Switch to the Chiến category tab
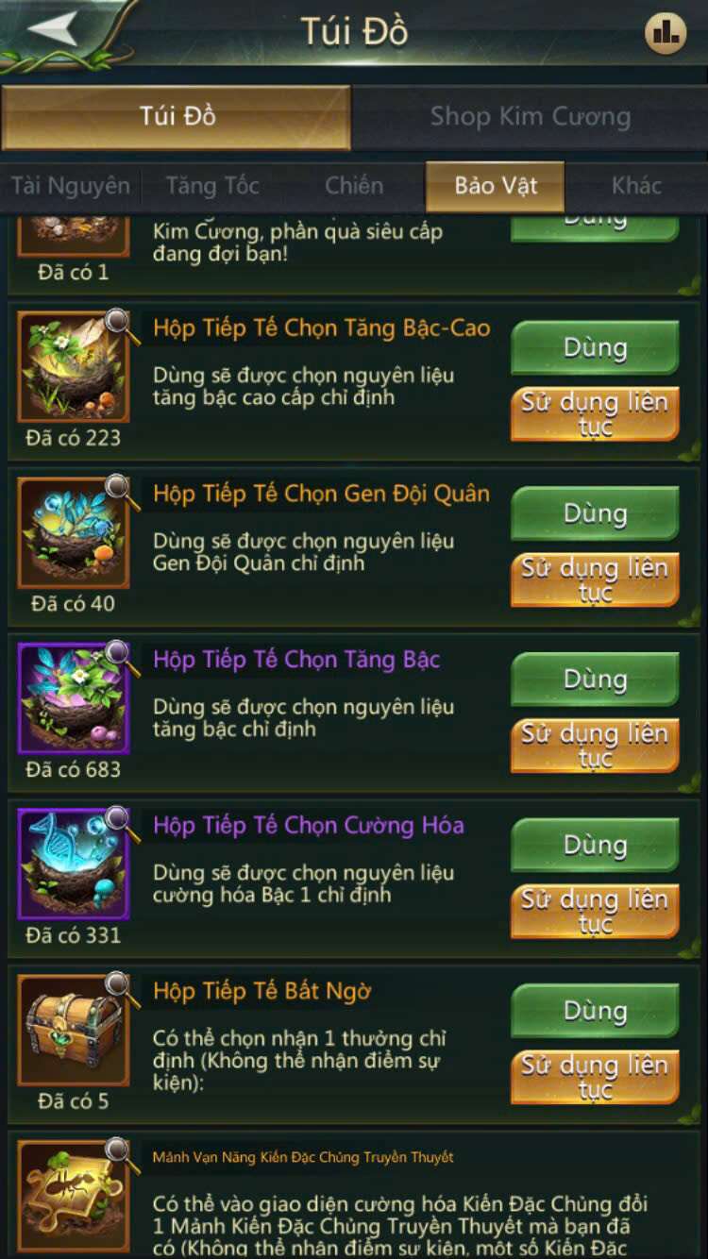The height and width of the screenshot is (1259, 708). (354, 186)
